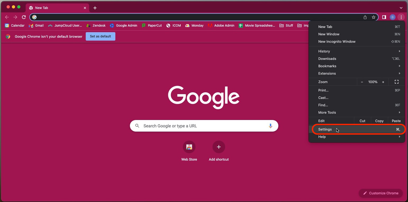Start voice search with microphone icon
The image size is (408, 202).
coord(270,126)
